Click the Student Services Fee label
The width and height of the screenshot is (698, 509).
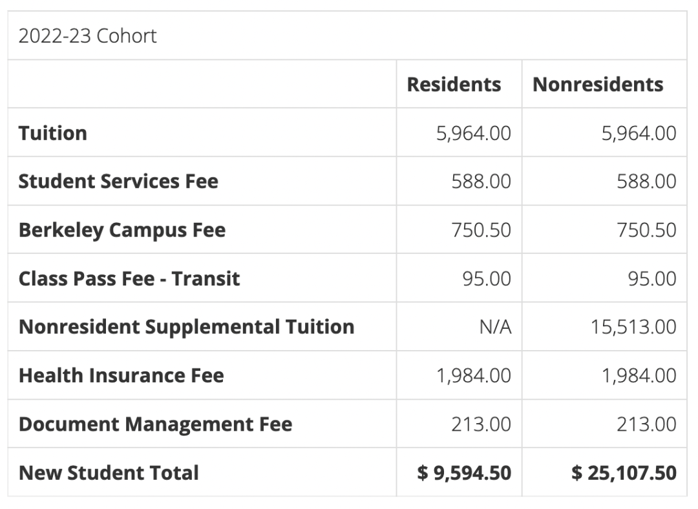[118, 182]
